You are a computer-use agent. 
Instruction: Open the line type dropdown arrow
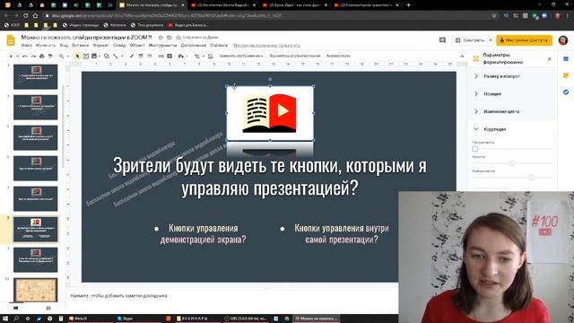pos(122,56)
